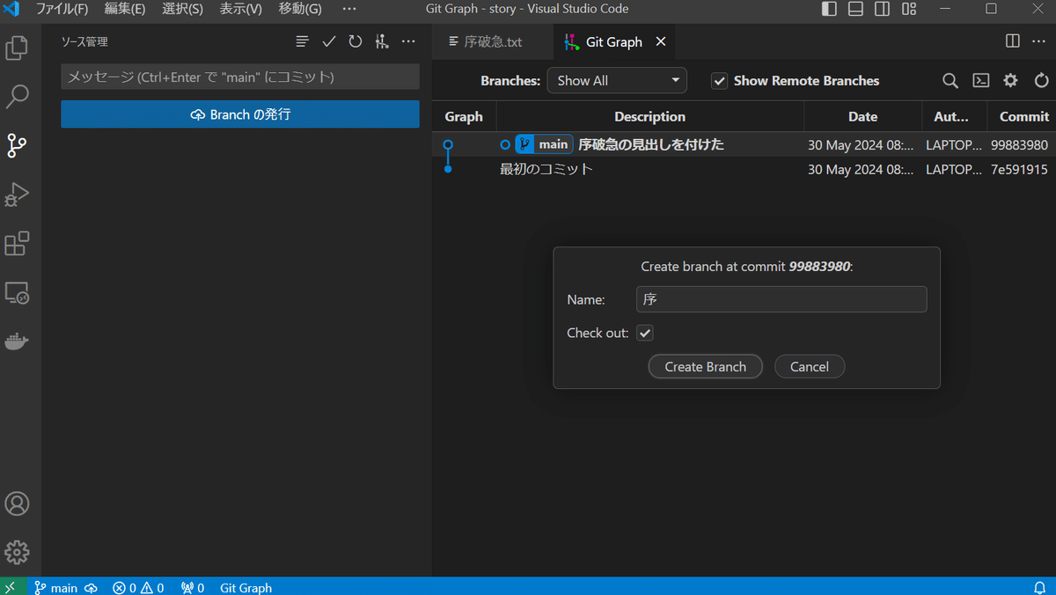Click the Cancel button in dialog
1056x595 pixels.
810,366
